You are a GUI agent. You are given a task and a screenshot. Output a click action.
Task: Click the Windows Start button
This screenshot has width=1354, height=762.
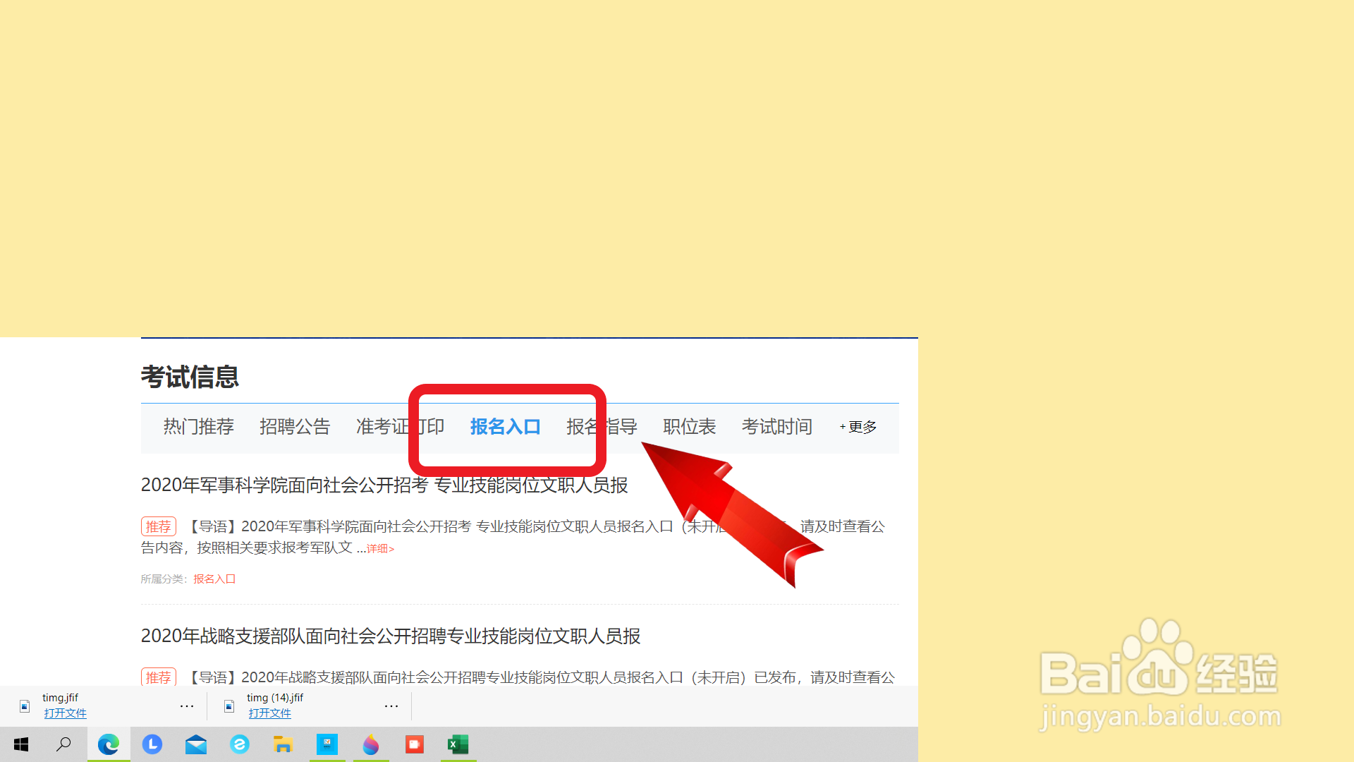tap(20, 744)
